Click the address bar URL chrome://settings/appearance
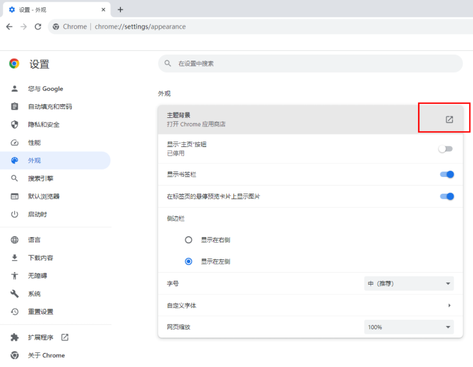Screen dimensions: 473x367 click(140, 26)
